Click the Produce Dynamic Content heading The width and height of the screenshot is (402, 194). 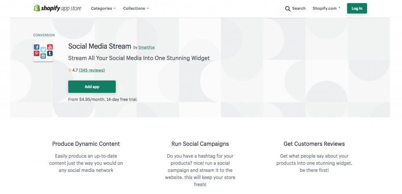pos(86,144)
